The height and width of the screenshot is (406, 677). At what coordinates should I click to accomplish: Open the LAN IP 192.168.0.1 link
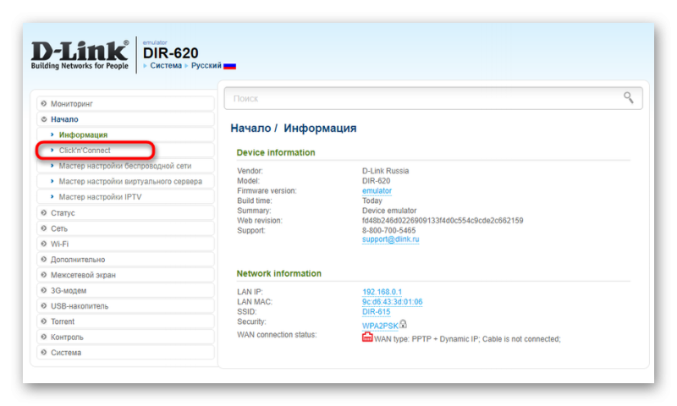382,292
